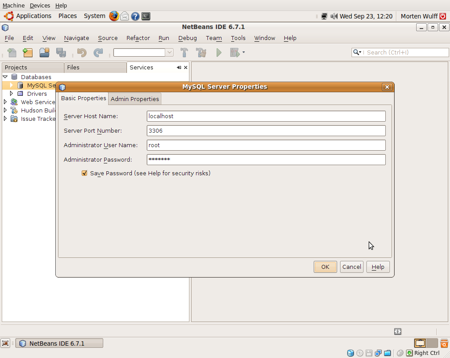Click the Web Services node icon
This screenshot has height=358, width=450.
click(x=14, y=102)
